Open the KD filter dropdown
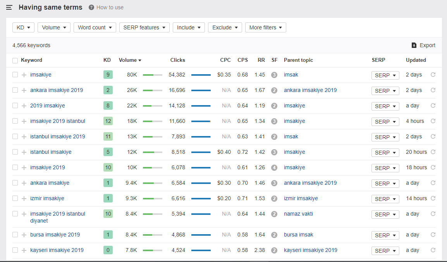Viewport: 447px width, 262px height. pos(23,27)
